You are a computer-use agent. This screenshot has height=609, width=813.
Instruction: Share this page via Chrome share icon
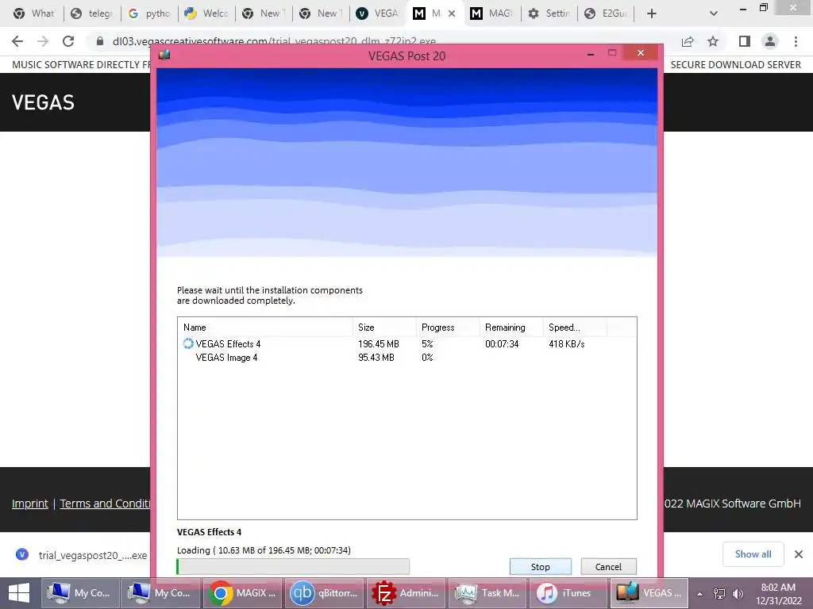(x=688, y=41)
